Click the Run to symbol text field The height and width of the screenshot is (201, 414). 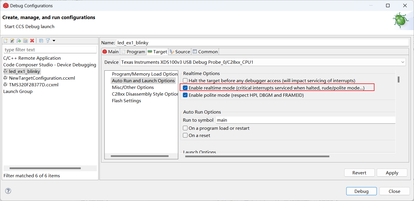305,120
